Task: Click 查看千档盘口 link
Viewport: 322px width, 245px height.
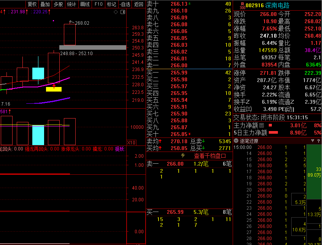Action: pos(210,156)
